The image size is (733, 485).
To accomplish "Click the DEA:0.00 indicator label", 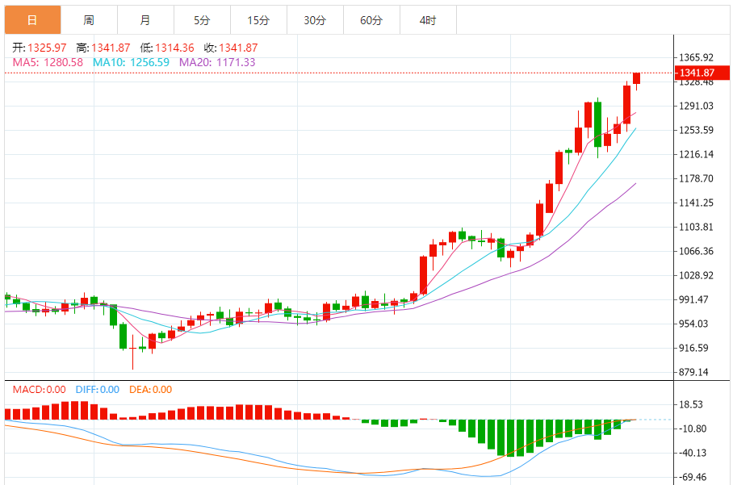I will [x=150, y=390].
